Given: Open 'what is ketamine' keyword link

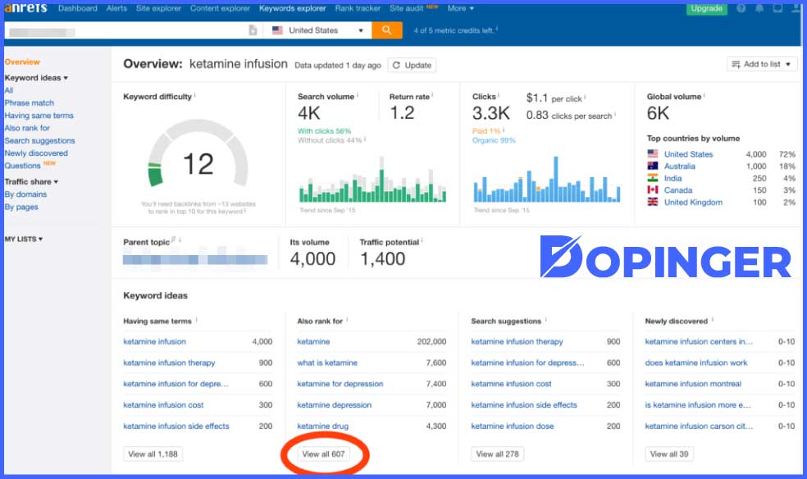Looking at the screenshot, I should pyautogui.click(x=327, y=363).
